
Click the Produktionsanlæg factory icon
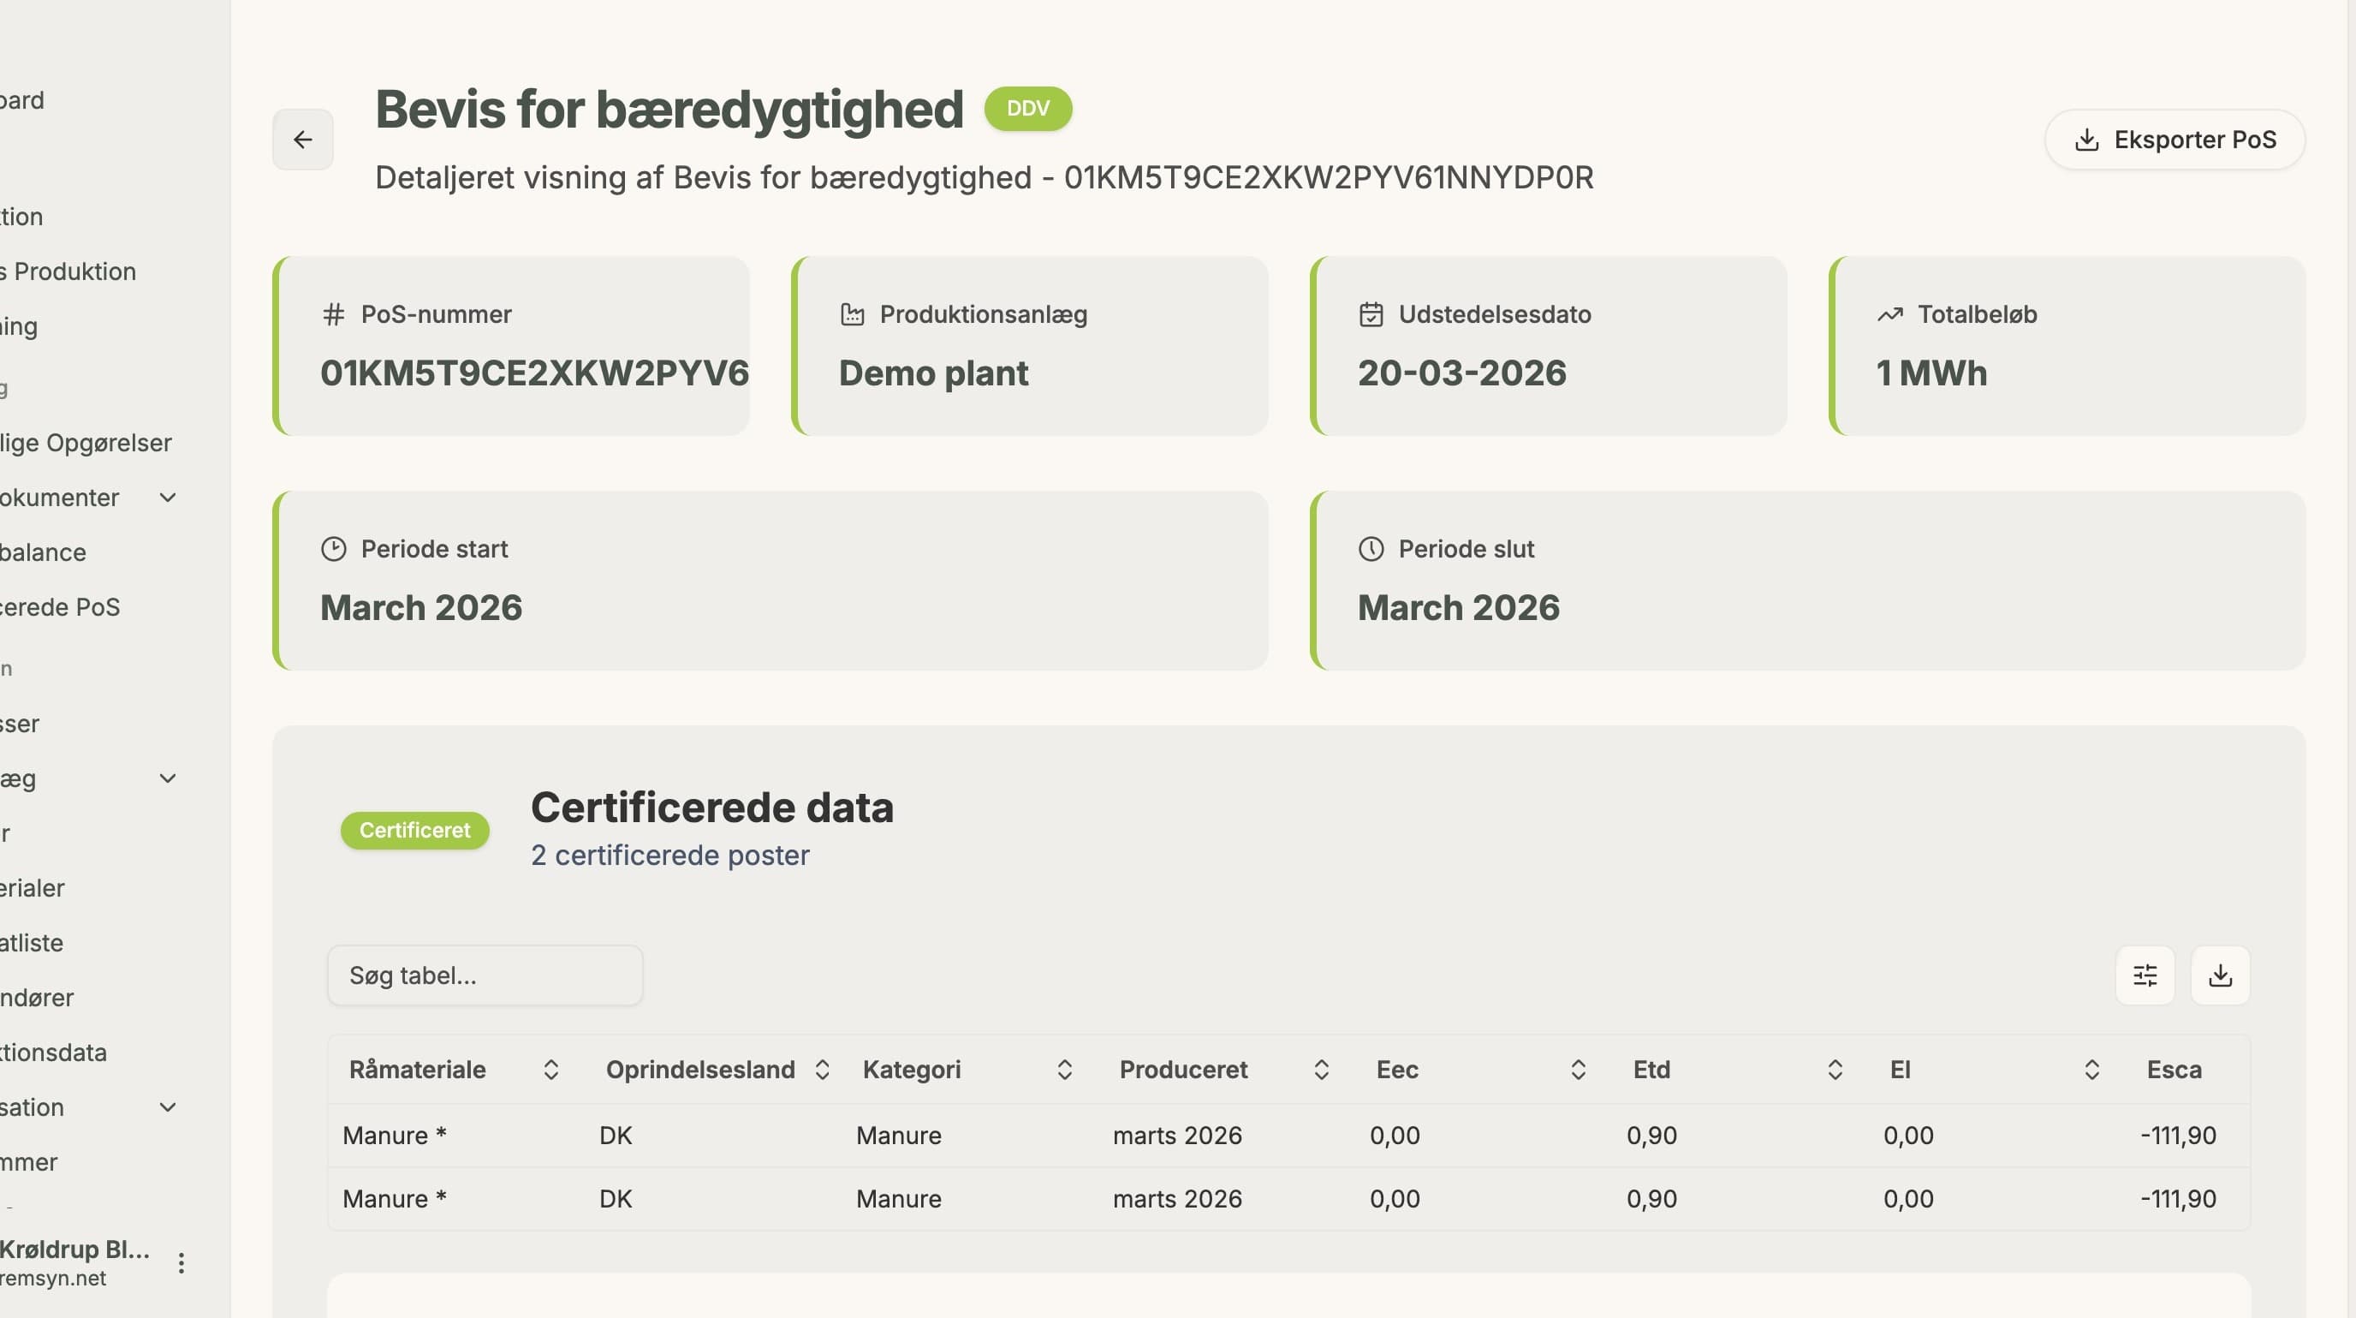pos(852,314)
